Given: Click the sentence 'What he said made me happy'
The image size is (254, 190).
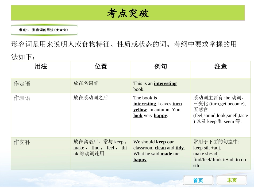Looking at the screenshot, I should [x=156, y=157].
